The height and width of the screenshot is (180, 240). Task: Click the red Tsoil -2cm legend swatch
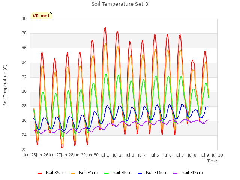[x=39, y=173]
